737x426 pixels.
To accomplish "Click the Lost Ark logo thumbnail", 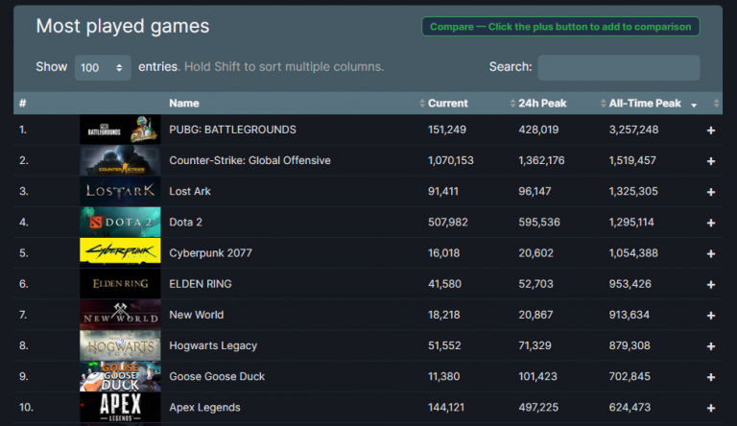I will [x=120, y=191].
